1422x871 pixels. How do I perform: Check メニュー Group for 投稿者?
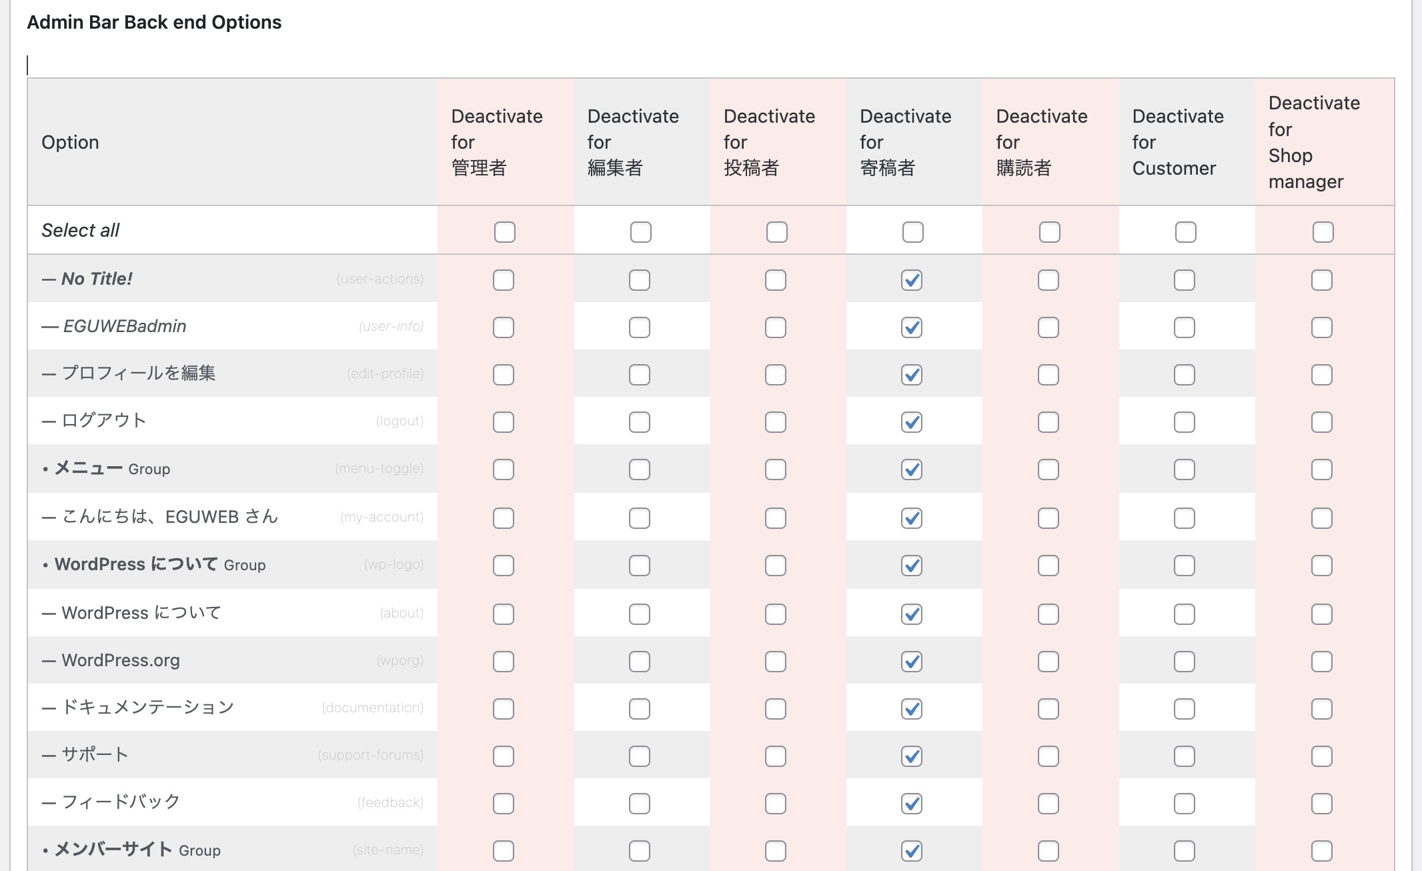coord(776,470)
